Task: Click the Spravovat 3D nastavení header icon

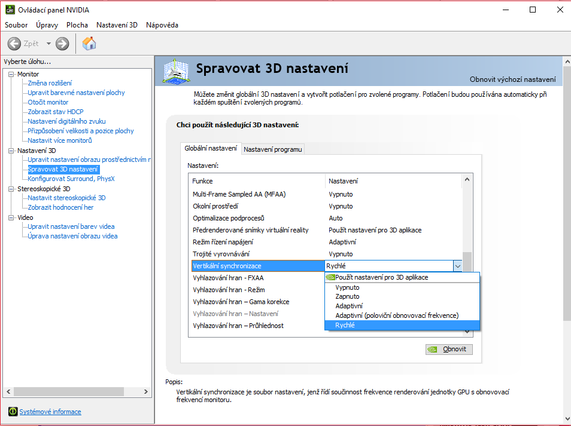Action: click(x=175, y=71)
